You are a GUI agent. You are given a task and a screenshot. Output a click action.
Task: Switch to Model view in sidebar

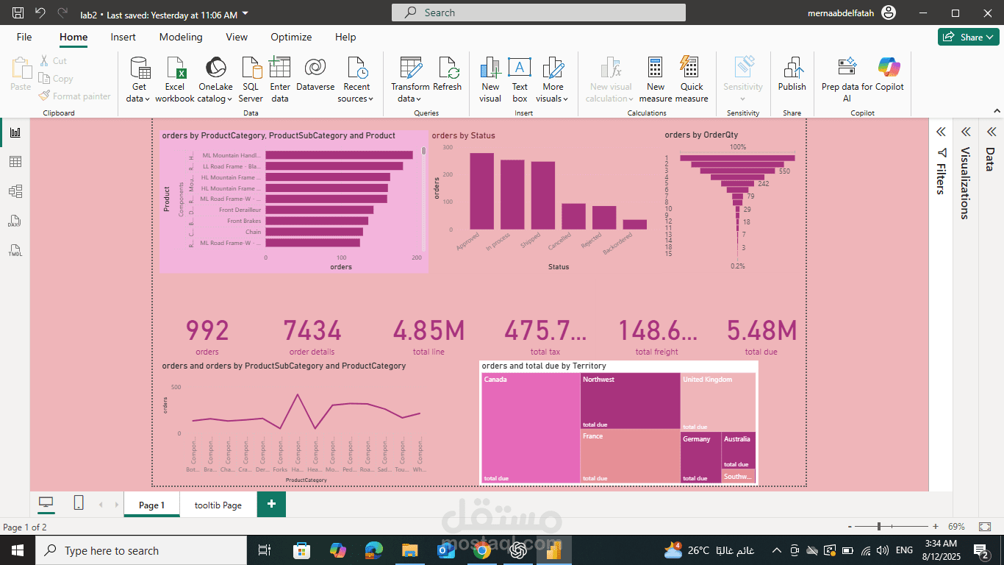pyautogui.click(x=15, y=191)
